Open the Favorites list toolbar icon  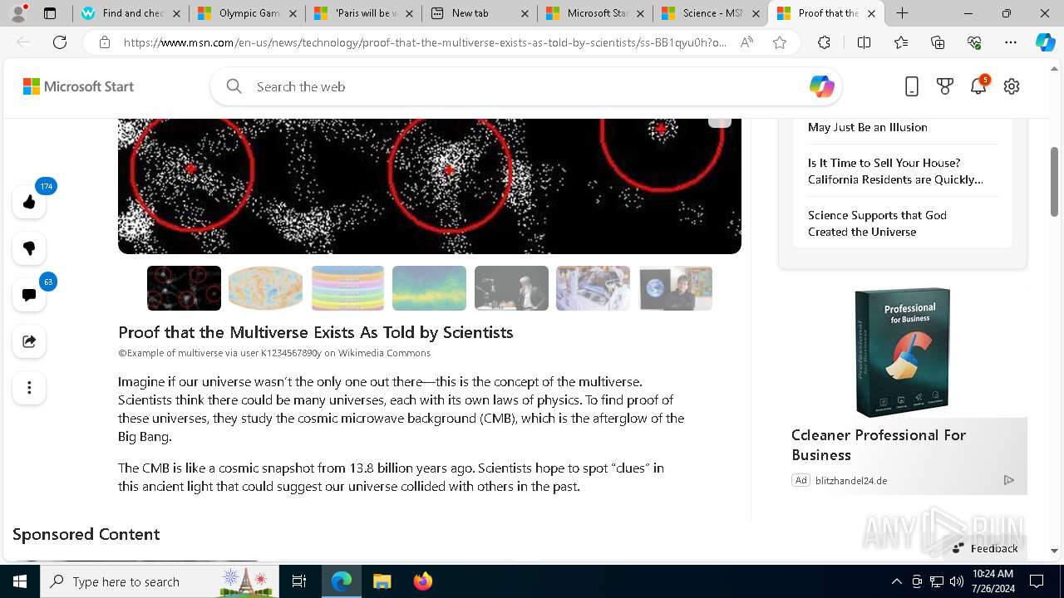[x=901, y=42]
